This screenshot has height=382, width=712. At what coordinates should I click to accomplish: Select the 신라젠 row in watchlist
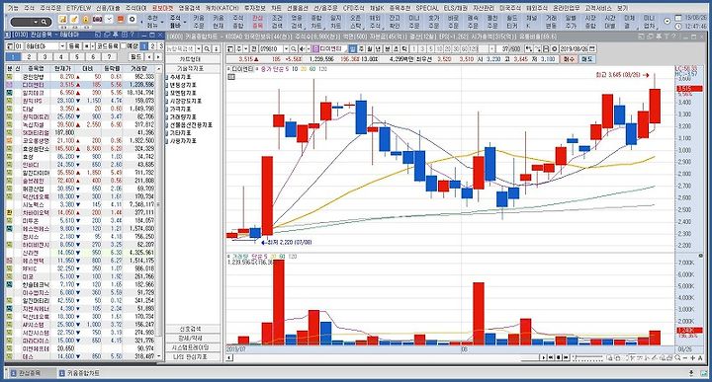click(x=80, y=253)
